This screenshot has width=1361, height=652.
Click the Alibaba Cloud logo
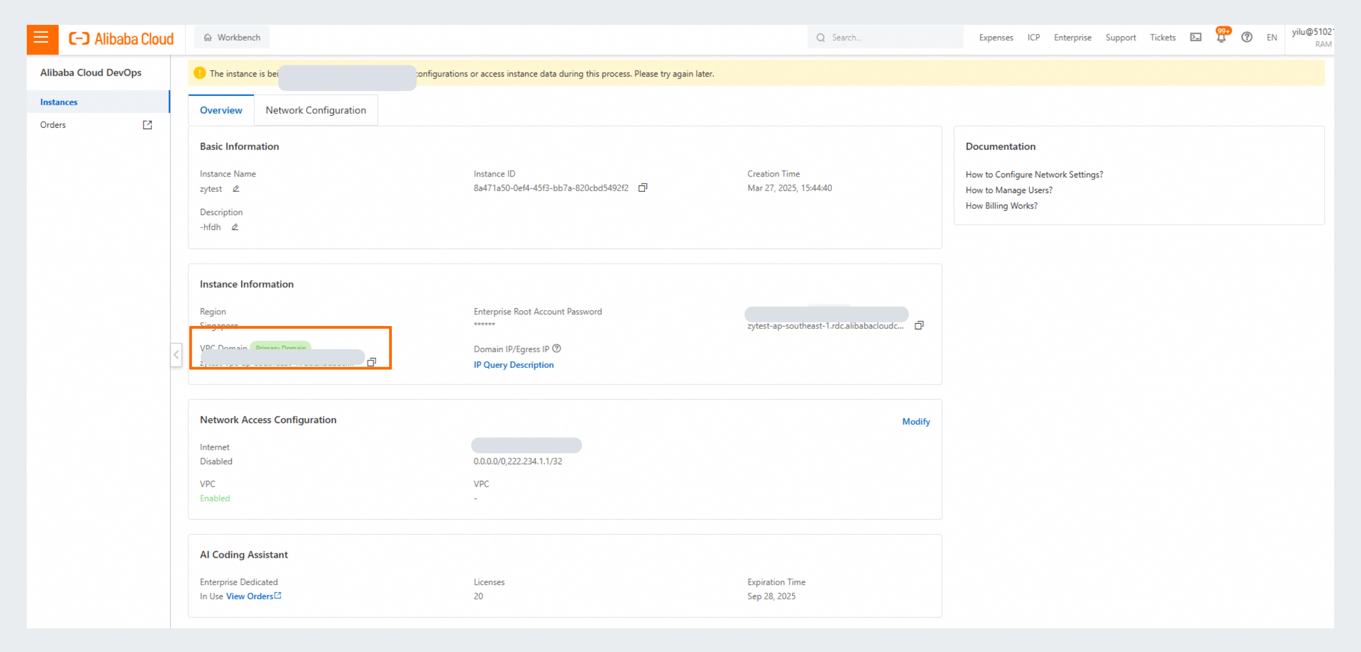[121, 39]
